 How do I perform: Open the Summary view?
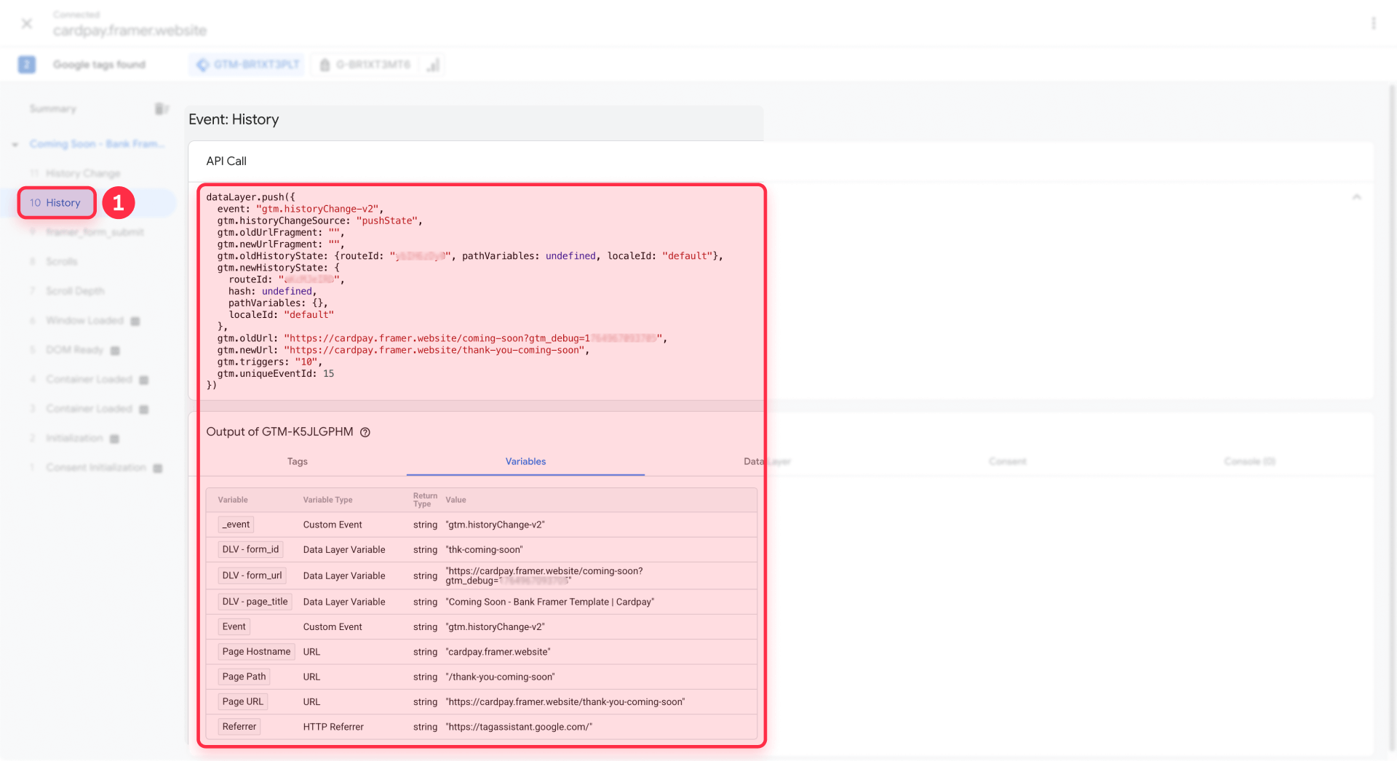[x=52, y=108]
